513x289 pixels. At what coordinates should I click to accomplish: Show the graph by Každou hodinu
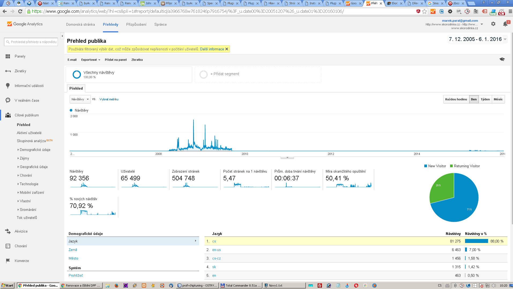pyautogui.click(x=456, y=99)
